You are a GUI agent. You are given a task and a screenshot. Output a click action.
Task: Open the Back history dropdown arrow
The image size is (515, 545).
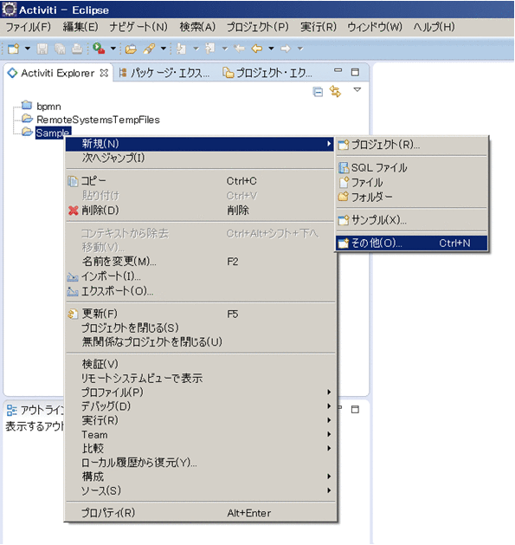coord(271,49)
